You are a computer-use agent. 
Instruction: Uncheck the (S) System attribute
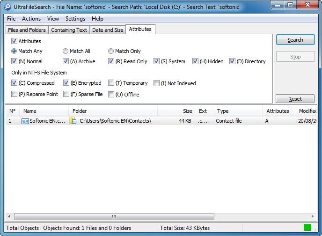(156, 61)
